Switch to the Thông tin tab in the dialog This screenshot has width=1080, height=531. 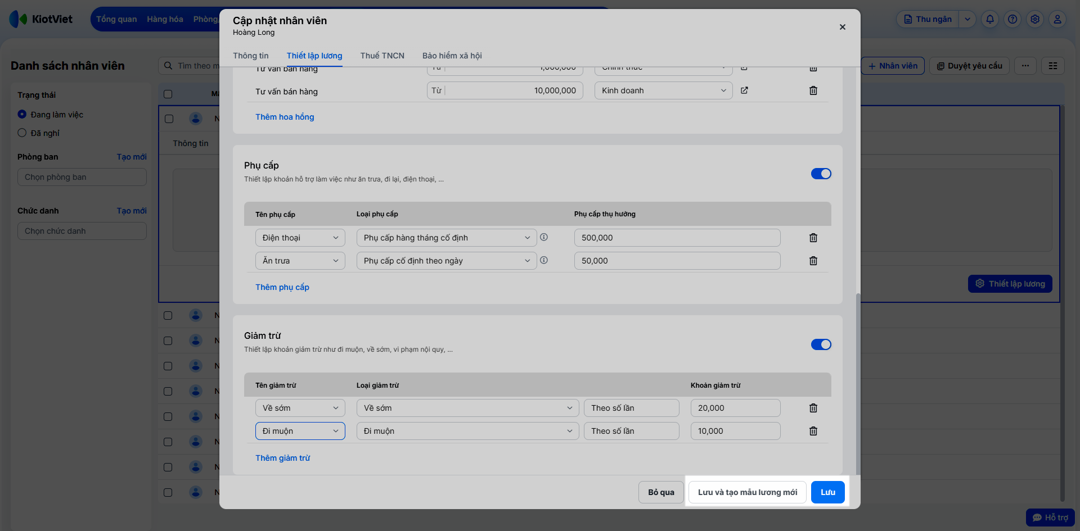pos(251,56)
